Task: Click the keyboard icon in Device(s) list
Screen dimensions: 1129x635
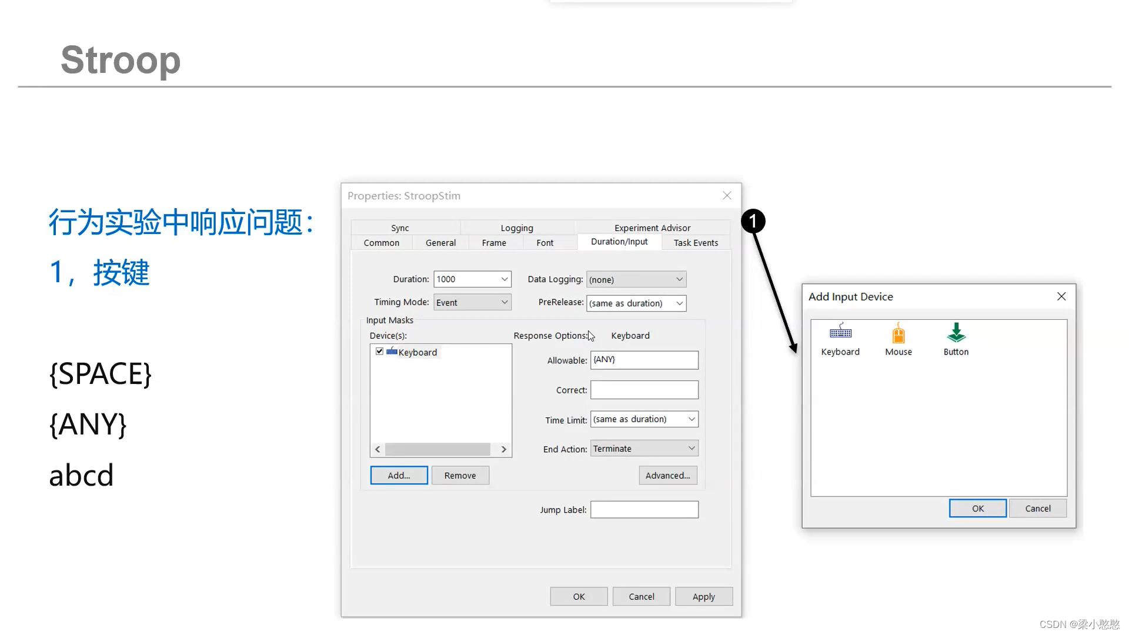Action: pos(392,352)
